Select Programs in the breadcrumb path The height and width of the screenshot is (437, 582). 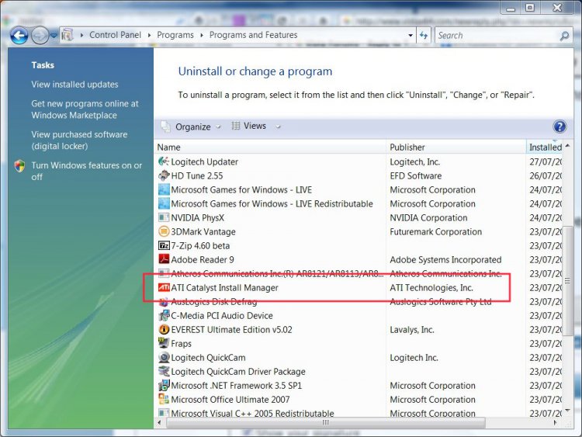tap(175, 35)
